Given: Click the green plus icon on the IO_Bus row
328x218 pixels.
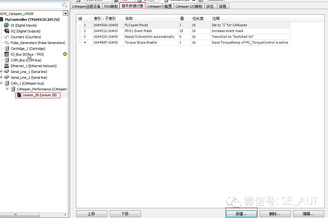Looking at the screenshot, I should (x=65, y=54).
